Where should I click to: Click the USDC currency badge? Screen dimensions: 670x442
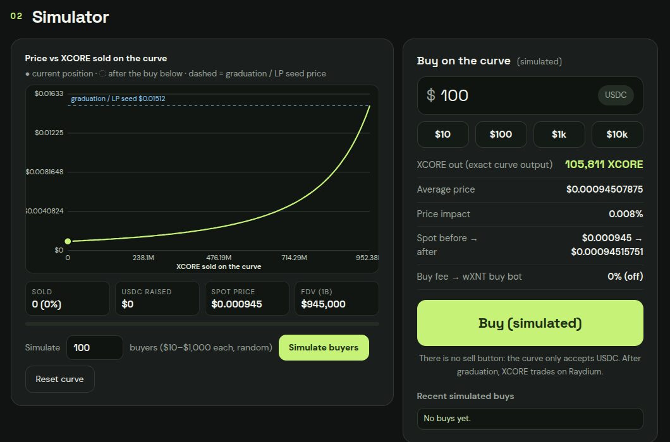pos(615,95)
